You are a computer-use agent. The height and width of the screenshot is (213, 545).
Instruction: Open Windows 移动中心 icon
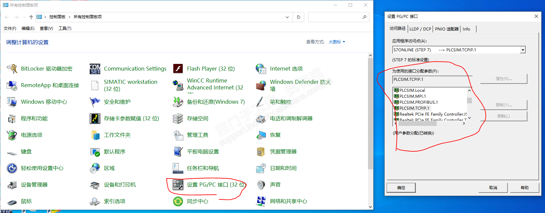point(12,102)
